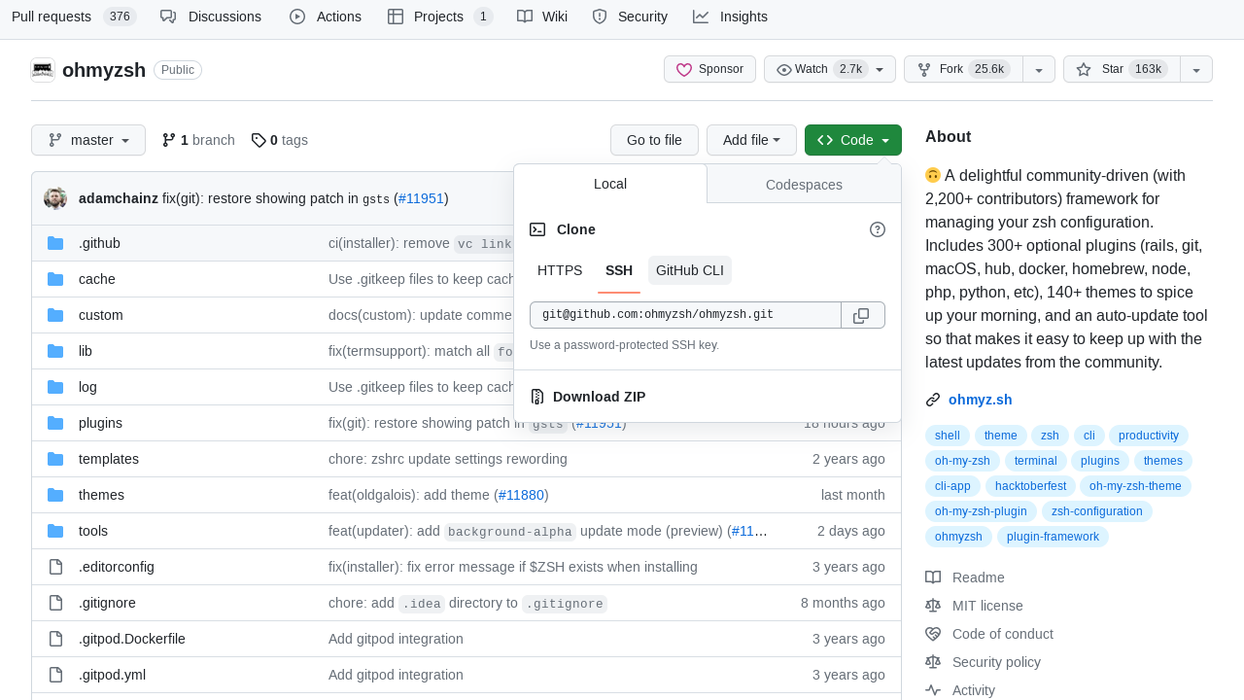Viewport: 1244px width, 700px height.
Task: Open the Add file dropdown
Action: coord(751,140)
